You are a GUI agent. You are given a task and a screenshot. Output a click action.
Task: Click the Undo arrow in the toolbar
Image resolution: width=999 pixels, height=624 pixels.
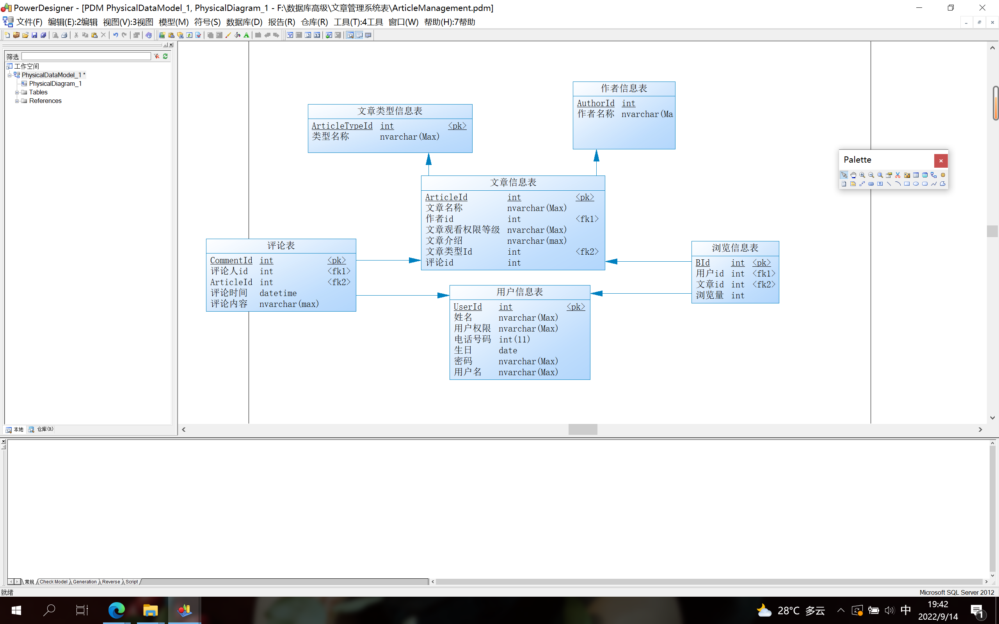116,35
